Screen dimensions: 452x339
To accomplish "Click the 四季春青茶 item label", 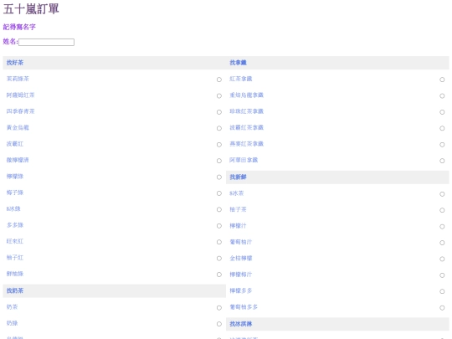I will pos(20,111).
